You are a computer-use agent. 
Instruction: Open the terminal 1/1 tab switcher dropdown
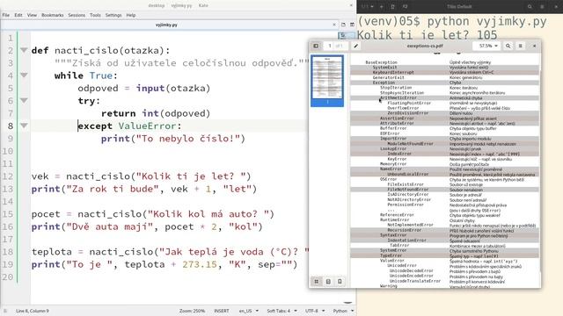point(368,6)
